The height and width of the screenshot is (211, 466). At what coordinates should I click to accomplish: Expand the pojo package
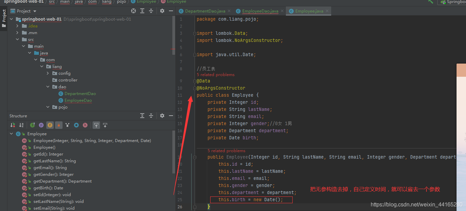point(48,107)
